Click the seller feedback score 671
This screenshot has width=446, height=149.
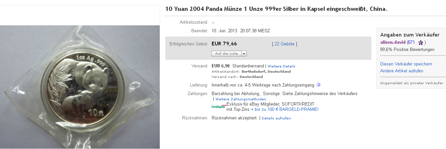tap(411, 42)
